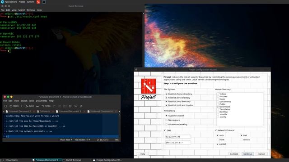Open the Tab Width dropdown
Image resolution: width=289 pixels, height=162 pixels.
pos(82,140)
